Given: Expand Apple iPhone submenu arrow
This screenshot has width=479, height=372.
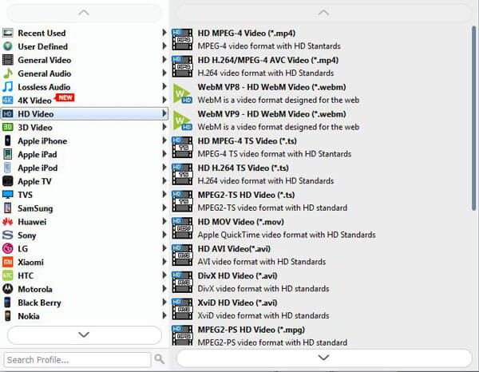Looking at the screenshot, I should (164, 140).
